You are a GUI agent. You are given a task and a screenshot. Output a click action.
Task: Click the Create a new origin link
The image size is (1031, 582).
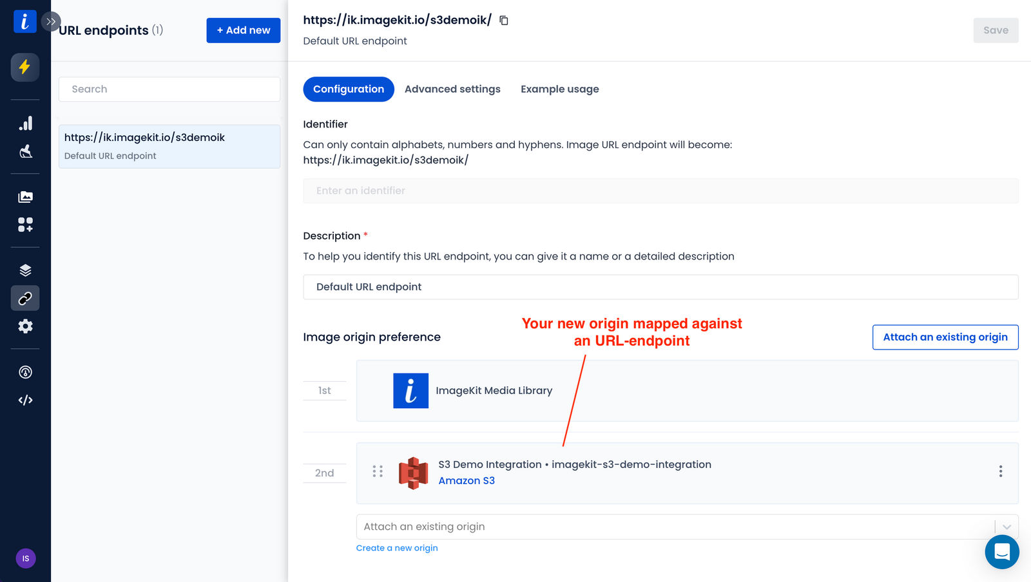coord(397,548)
